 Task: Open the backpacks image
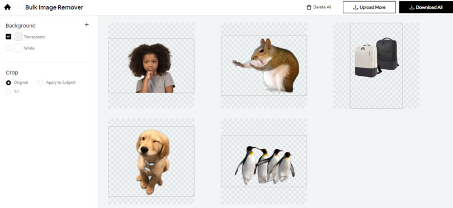376,65
